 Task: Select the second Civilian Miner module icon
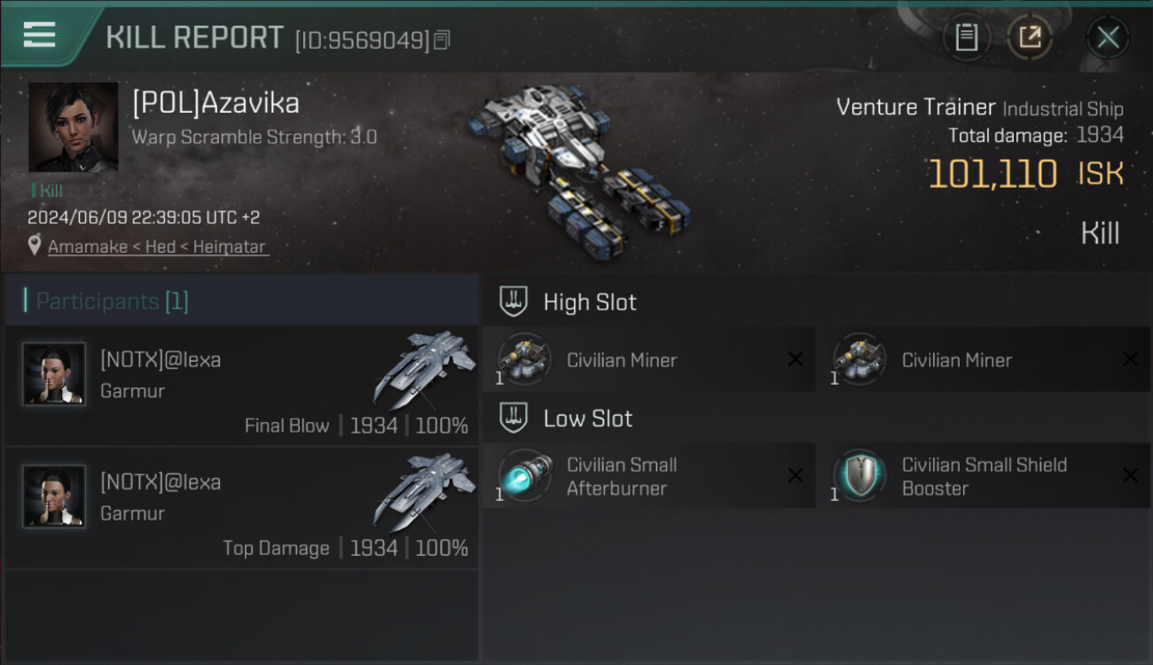coord(859,359)
